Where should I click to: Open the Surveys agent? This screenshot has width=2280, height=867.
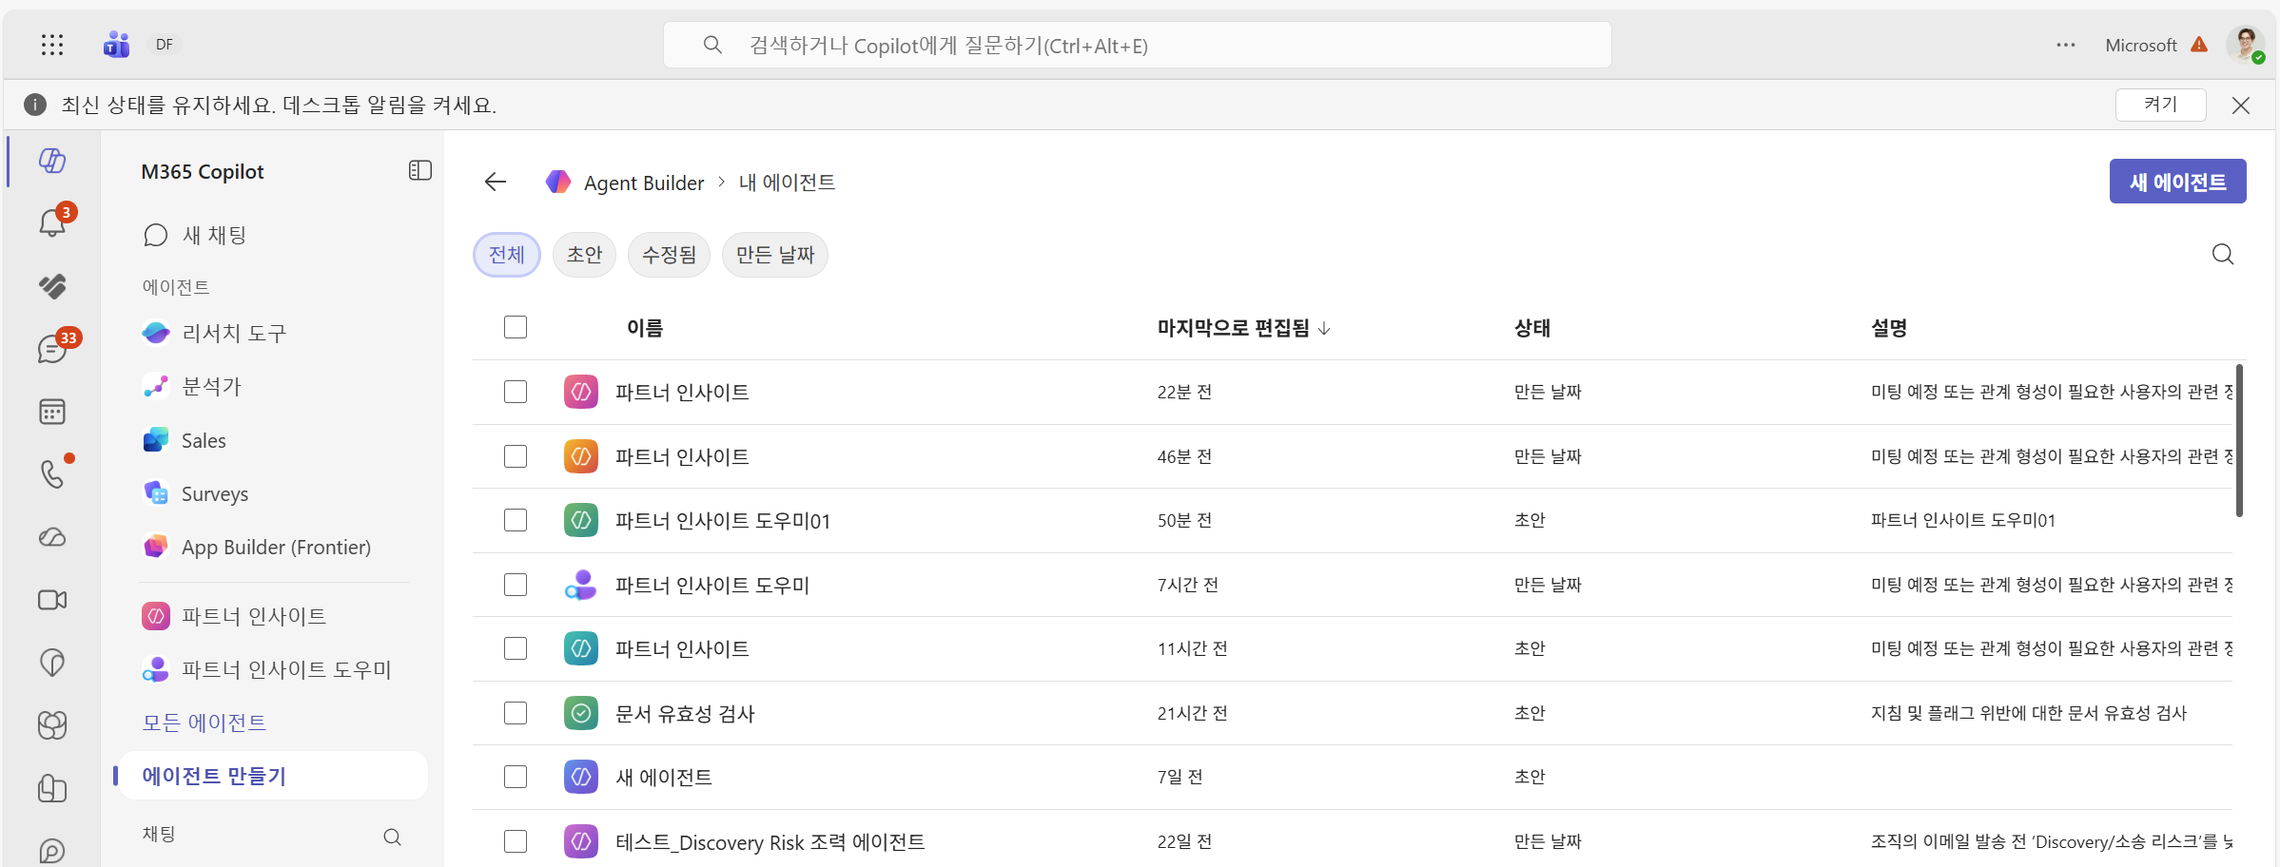[x=195, y=493]
